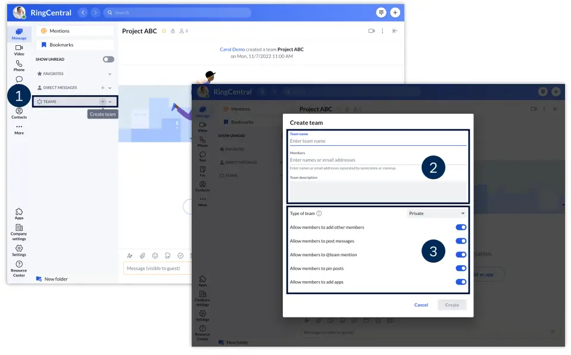Screen dimensions: 571x355
Task: Click the attach file paperclip icon
Action: [142, 256]
